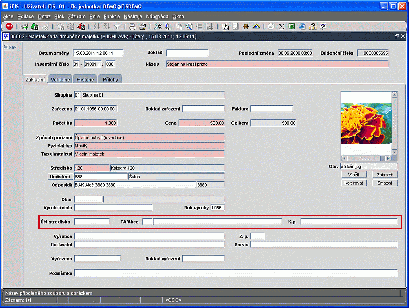
Task: Switch to the Přílohy tab
Action: coord(110,79)
